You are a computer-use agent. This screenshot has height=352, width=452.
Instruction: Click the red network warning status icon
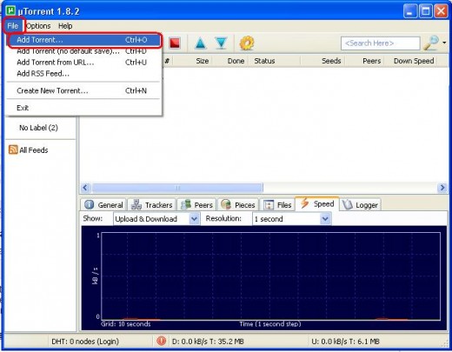click(x=161, y=341)
